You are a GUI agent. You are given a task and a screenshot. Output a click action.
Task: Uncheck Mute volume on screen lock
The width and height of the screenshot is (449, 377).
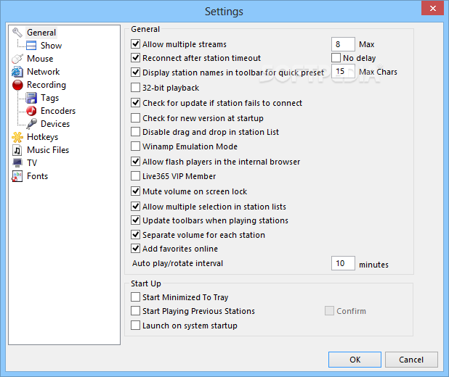coord(136,191)
